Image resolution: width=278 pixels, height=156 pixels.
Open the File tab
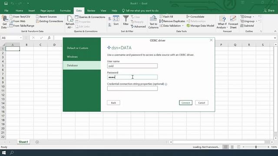(x=7, y=10)
